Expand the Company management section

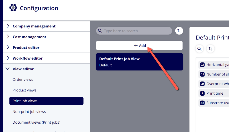click(x=47, y=26)
